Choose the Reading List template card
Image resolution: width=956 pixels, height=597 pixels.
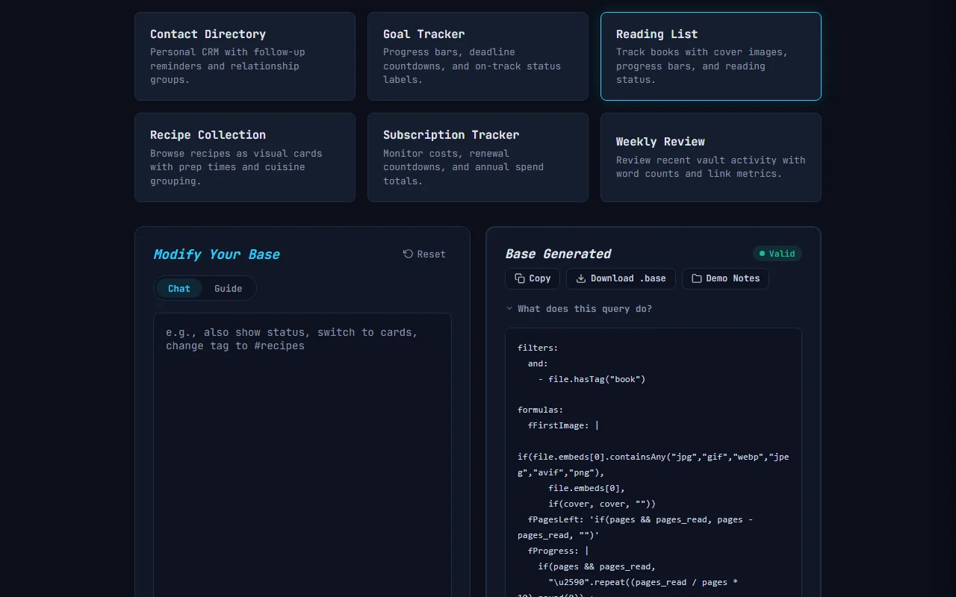coord(710,56)
